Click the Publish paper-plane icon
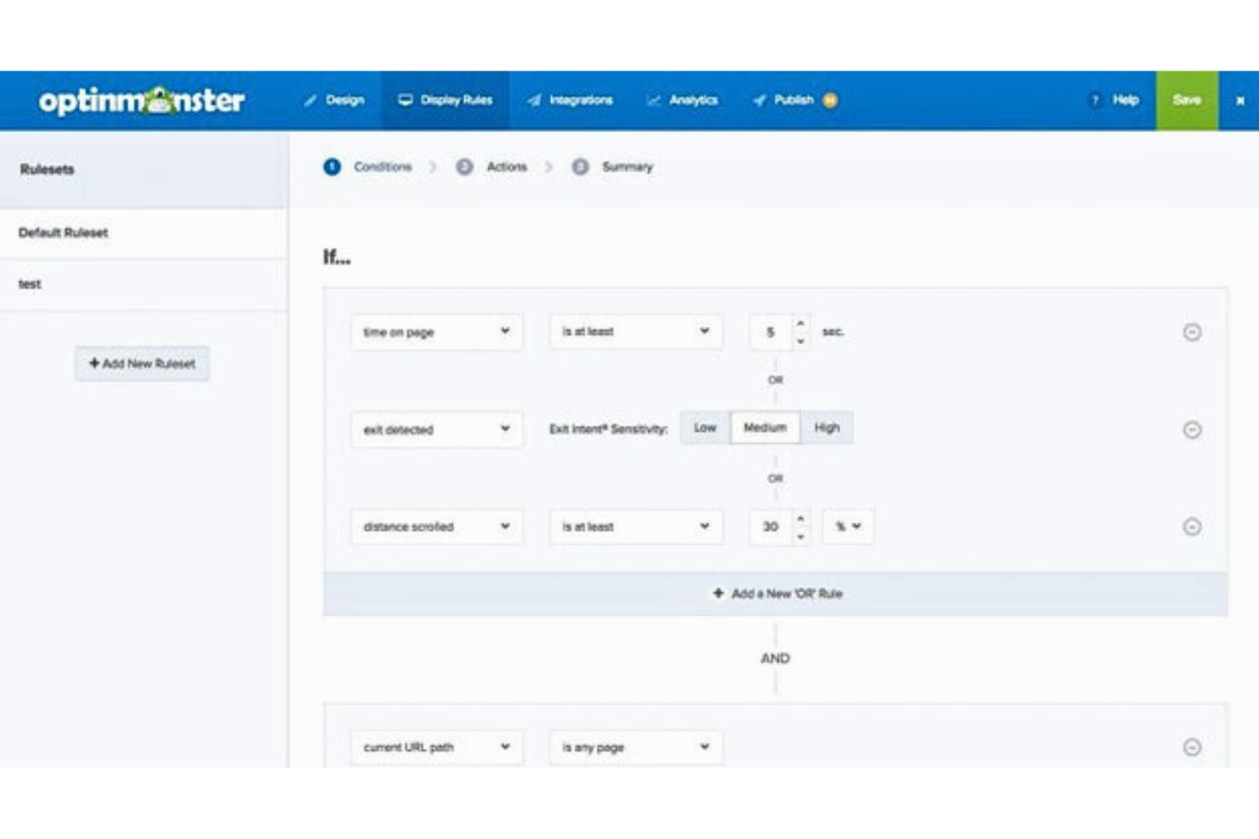The height and width of the screenshot is (839, 1259). point(758,99)
